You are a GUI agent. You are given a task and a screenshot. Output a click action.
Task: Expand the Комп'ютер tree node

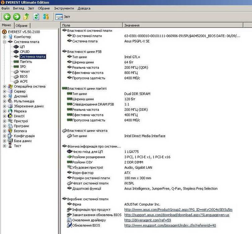point(4,37)
